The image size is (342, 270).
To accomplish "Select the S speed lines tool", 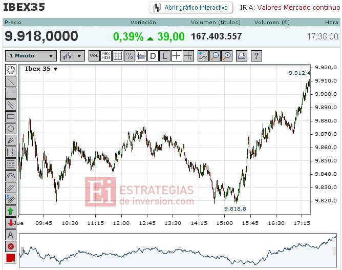I will (10, 199).
